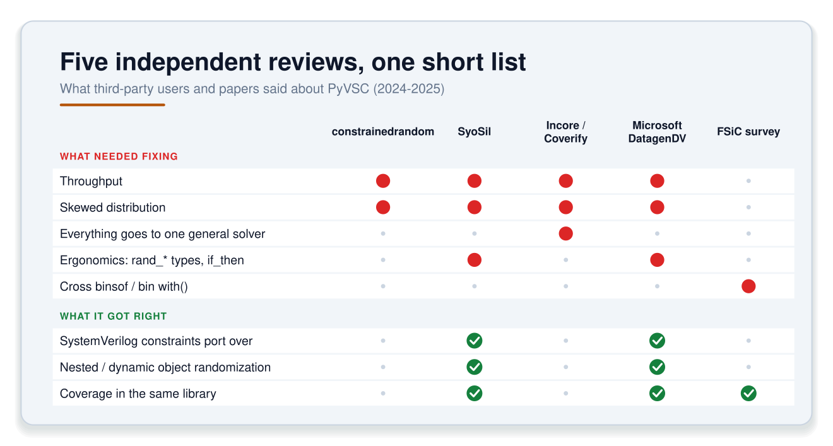Screen dimensions: 833x446
Task: Click 'Coverage in the same library' label
Action: (138, 394)
